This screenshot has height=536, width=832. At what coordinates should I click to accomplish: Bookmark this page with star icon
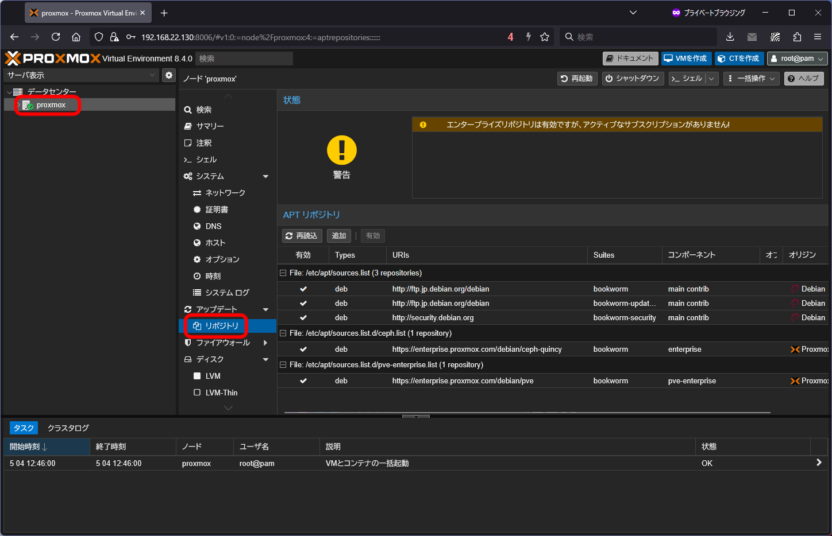tap(545, 37)
